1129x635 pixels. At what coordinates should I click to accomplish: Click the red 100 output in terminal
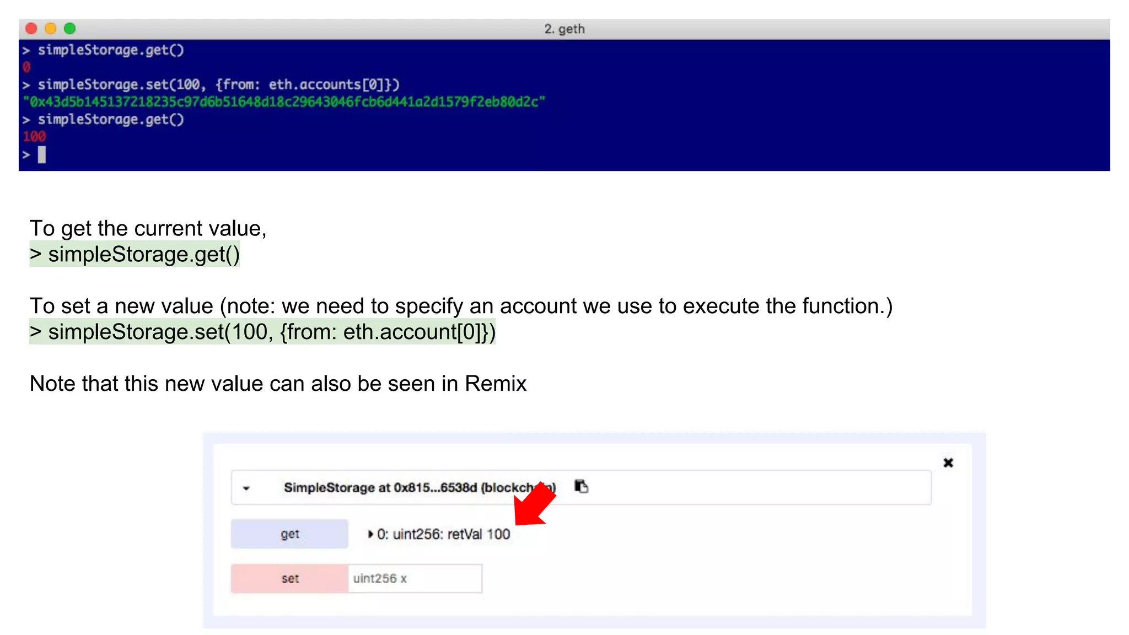[34, 137]
